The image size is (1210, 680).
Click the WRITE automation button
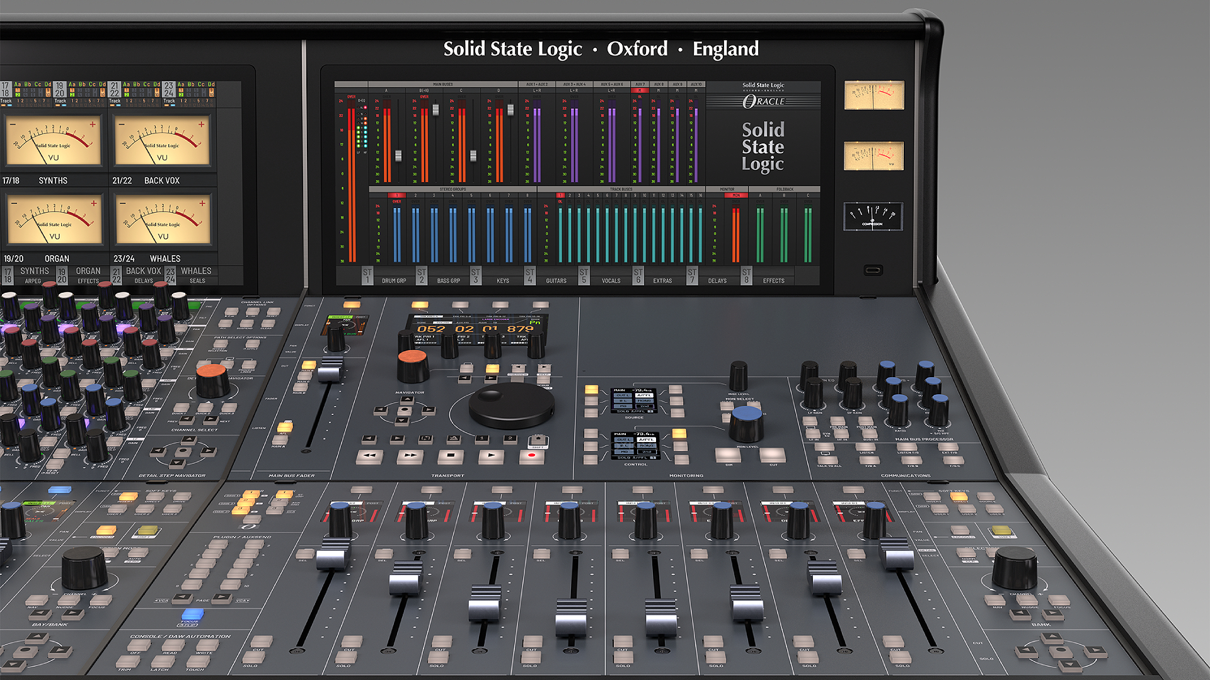click(207, 645)
